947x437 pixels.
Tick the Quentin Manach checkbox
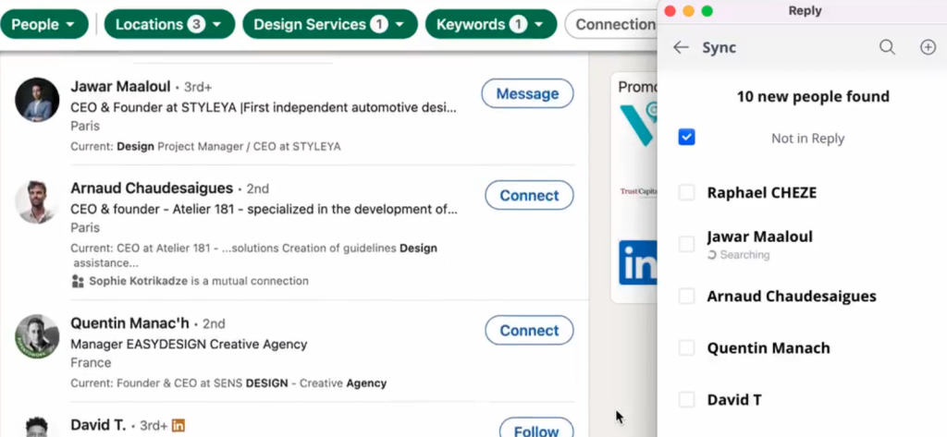(686, 348)
